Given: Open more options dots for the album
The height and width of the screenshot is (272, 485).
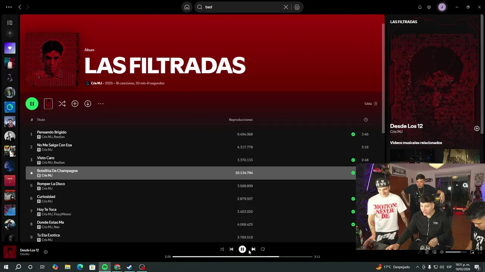Looking at the screenshot, I should 100,104.
